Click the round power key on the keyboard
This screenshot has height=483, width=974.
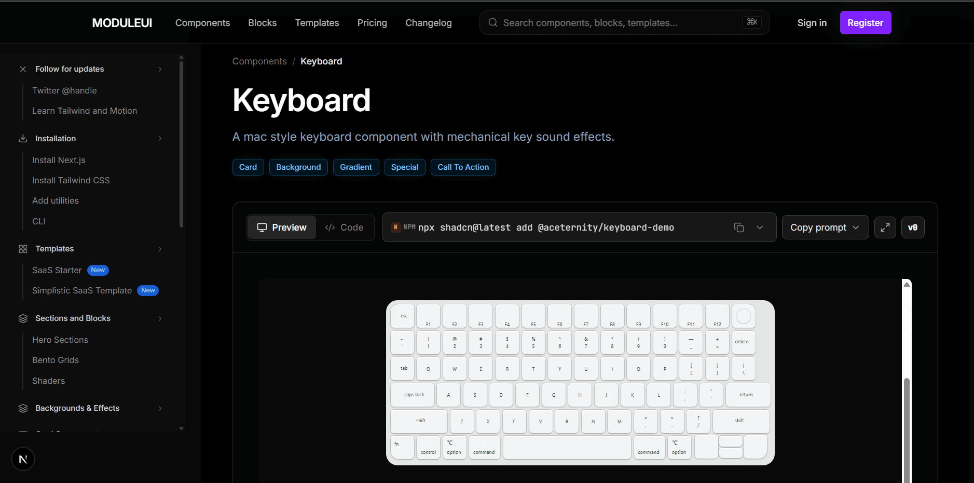pyautogui.click(x=744, y=316)
